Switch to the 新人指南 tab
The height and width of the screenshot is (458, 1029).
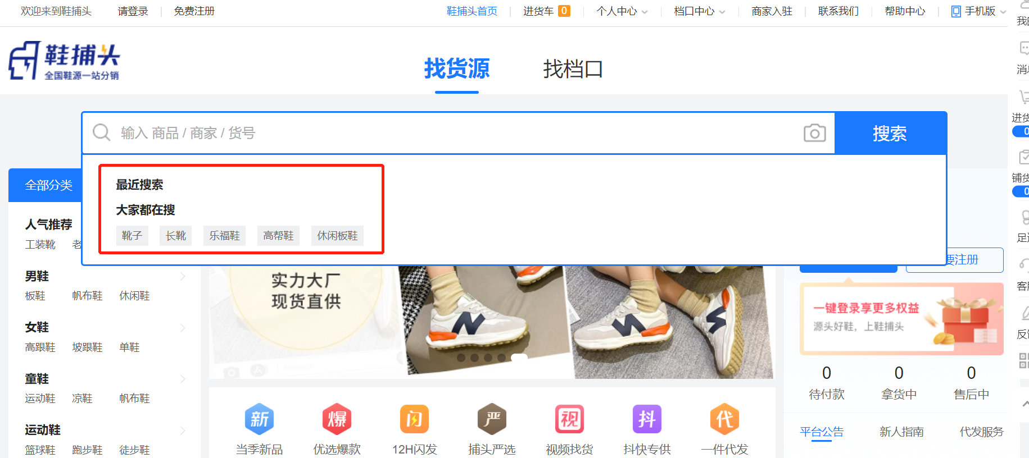pyautogui.click(x=901, y=432)
